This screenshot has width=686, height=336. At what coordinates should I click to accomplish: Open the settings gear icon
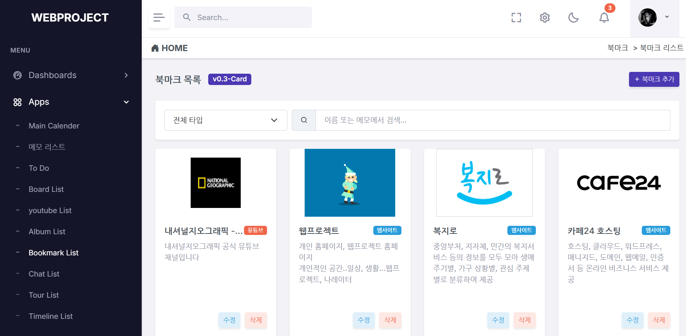click(x=545, y=18)
